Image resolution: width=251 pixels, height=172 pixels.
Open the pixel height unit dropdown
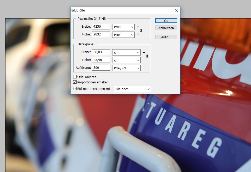[x=123, y=35]
